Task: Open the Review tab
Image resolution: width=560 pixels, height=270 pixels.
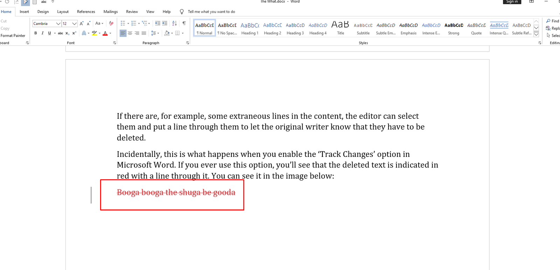Action: pos(132,12)
